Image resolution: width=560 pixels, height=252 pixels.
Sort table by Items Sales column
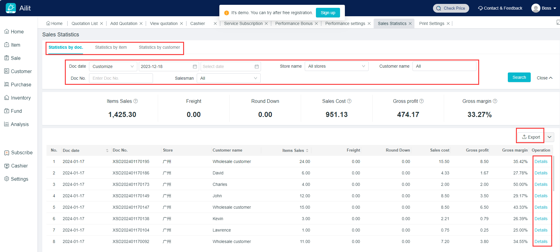pos(307,150)
